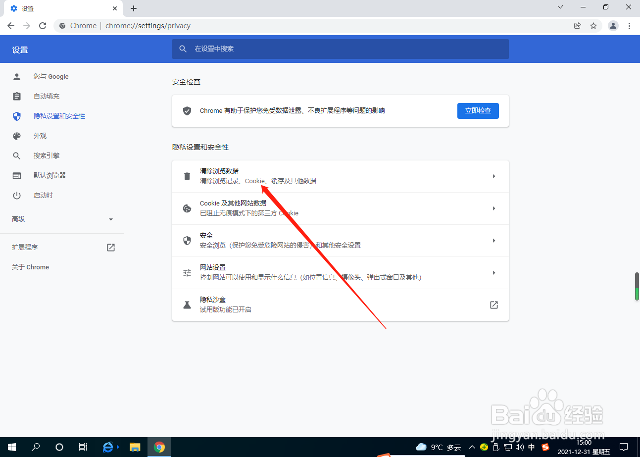
Task: Expand arrow on Cookie 及其他网站数据 row
Action: click(494, 208)
